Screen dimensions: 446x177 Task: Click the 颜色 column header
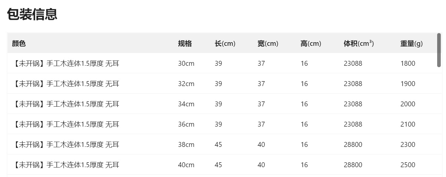pyautogui.click(x=19, y=44)
